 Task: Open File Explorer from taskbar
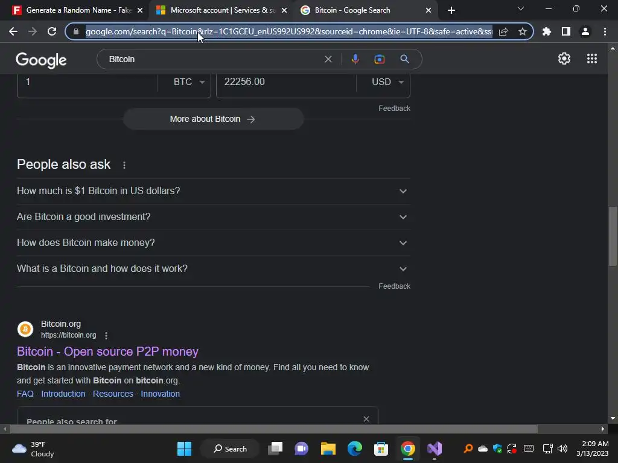[328, 449]
